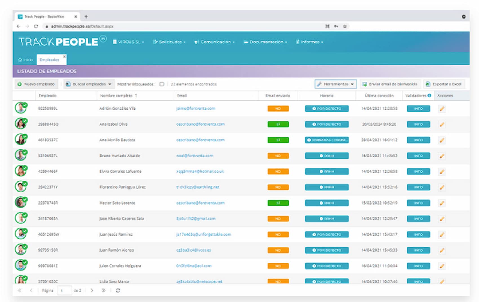The image size is (479, 302).
Task: Select date text 20/02/2024 9:45:20
Action: [x=379, y=124]
